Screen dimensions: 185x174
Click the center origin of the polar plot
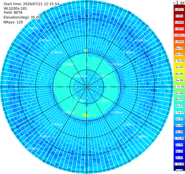[x=87, y=87]
